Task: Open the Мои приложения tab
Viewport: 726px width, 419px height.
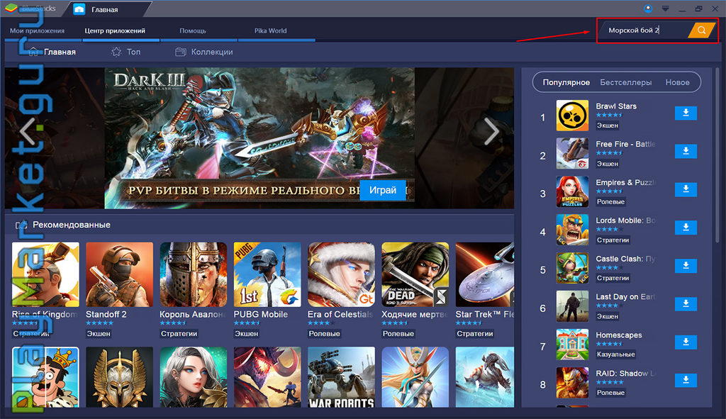Action: (37, 30)
